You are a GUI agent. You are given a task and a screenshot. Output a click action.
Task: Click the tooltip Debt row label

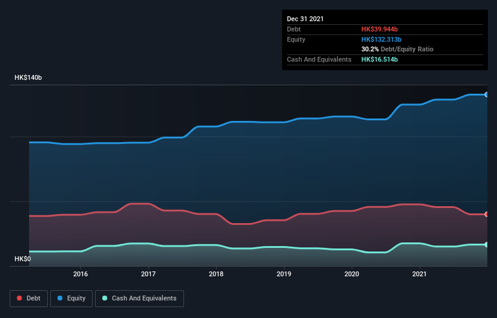[x=294, y=29]
